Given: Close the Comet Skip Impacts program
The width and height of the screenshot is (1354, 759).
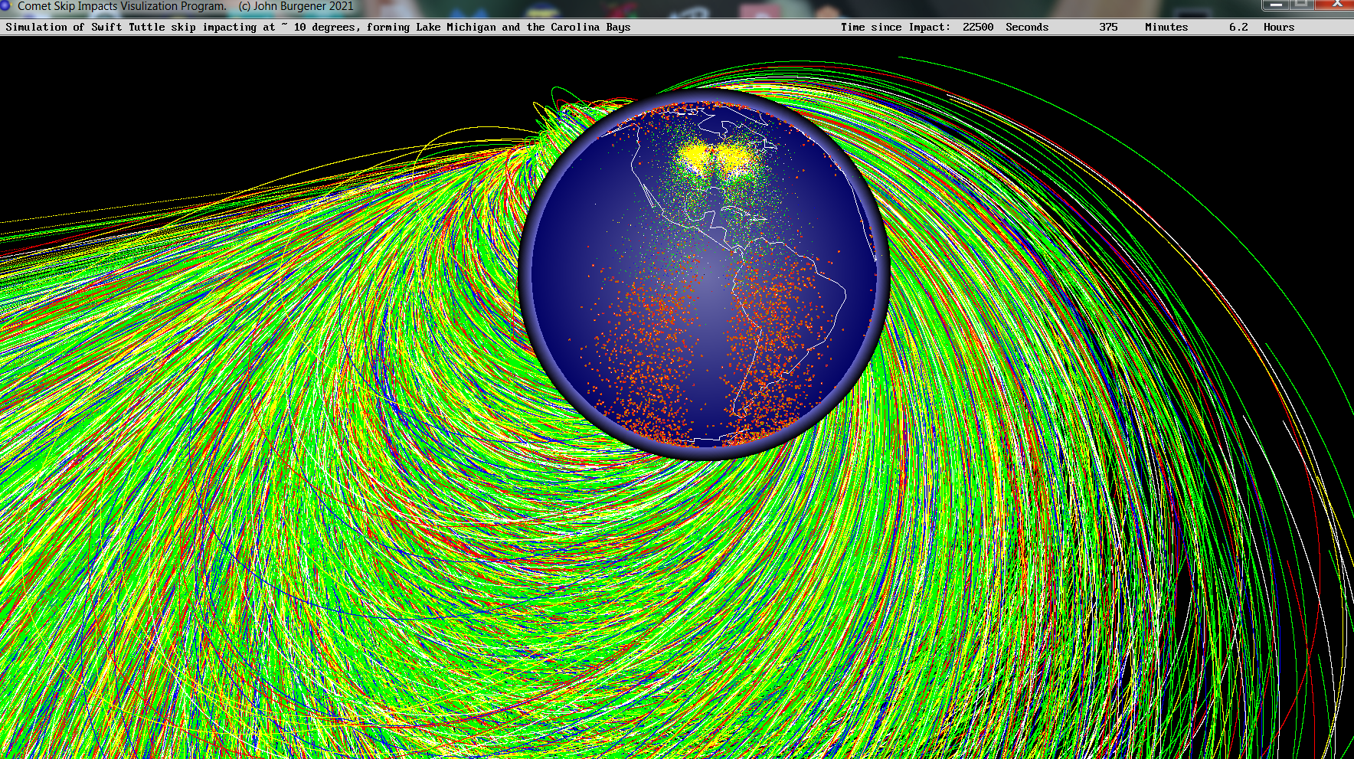Looking at the screenshot, I should point(1336,5).
